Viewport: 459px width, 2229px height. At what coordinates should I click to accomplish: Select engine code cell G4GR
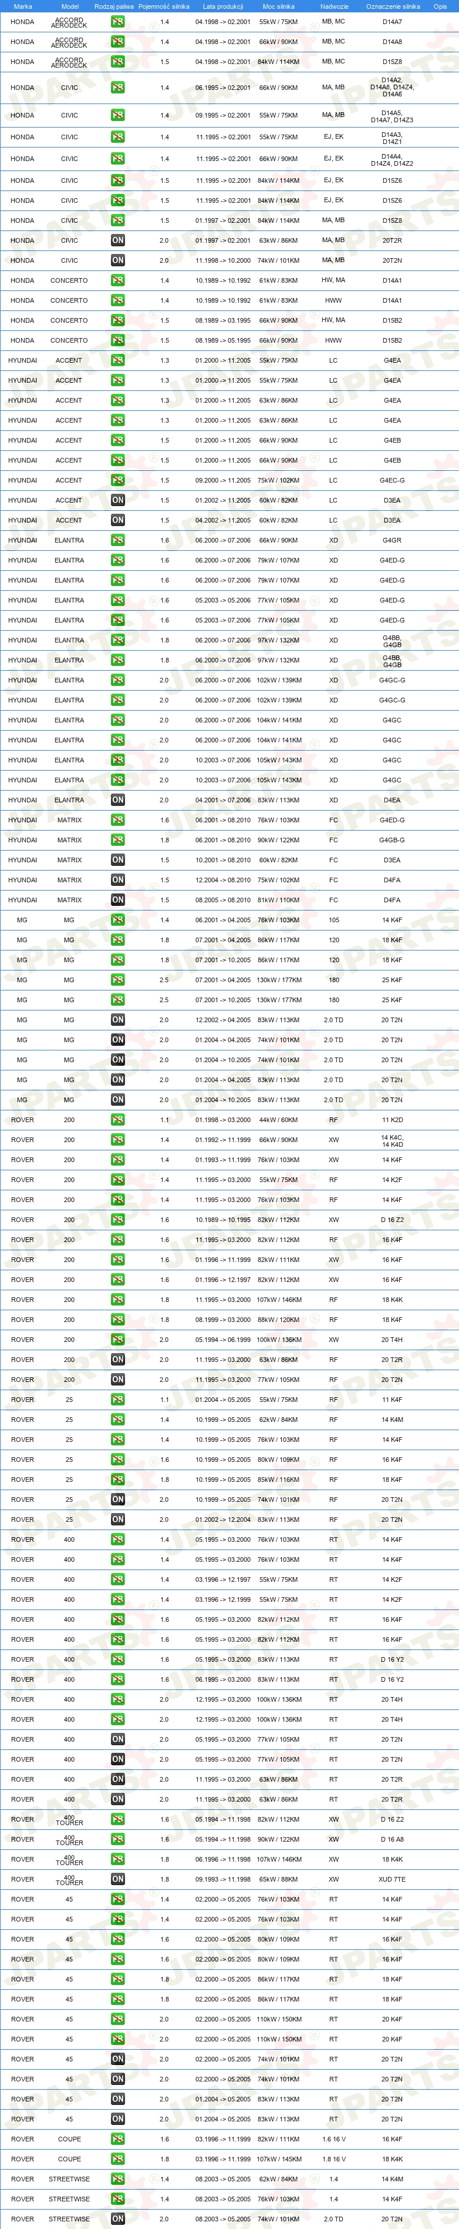click(x=393, y=540)
